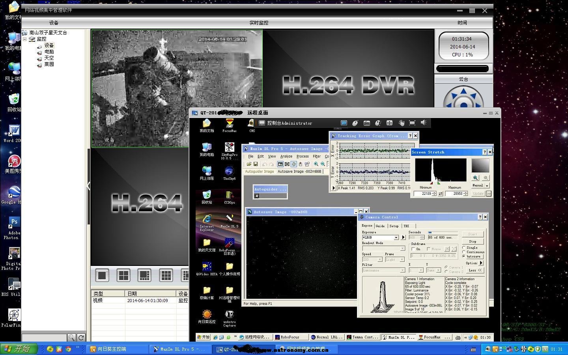This screenshot has height=355, width=568.
Task: Open wxAstro Capture desktop icon
Action: click(x=229, y=318)
